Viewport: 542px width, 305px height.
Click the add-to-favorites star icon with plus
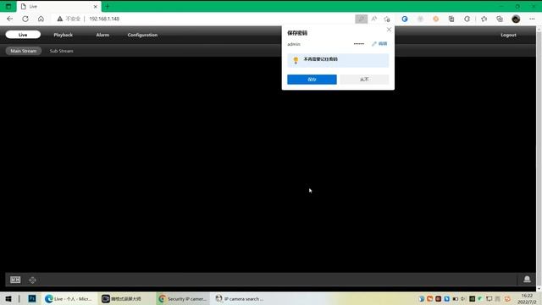click(387, 19)
